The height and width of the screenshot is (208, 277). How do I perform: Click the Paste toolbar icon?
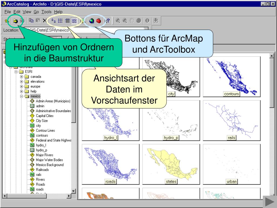point(38,21)
